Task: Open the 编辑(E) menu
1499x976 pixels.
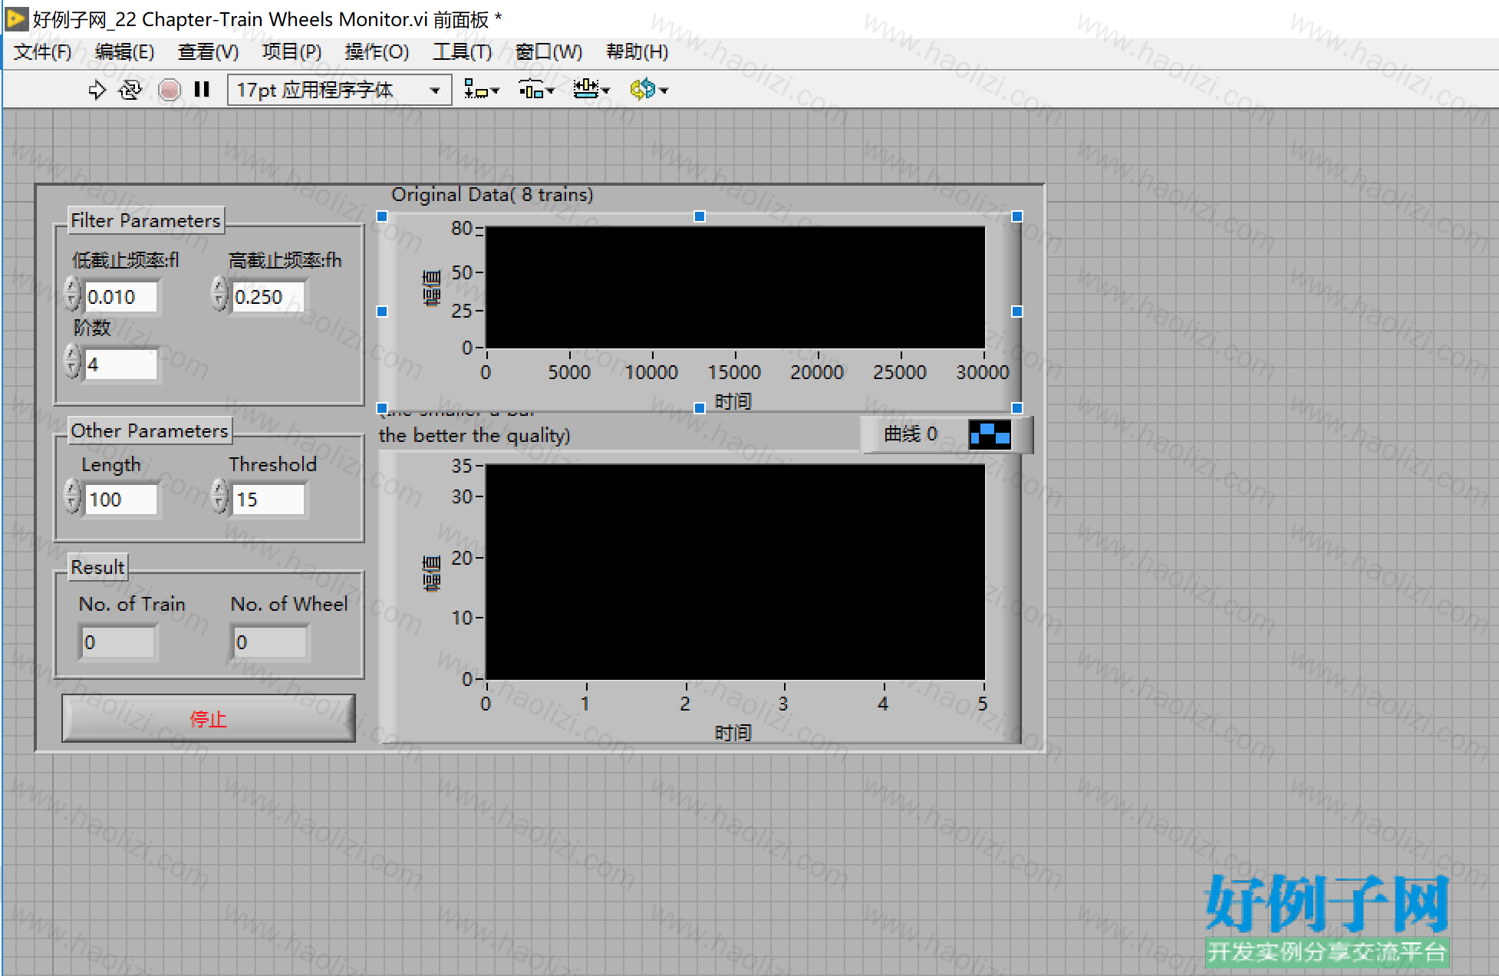Action: (124, 51)
